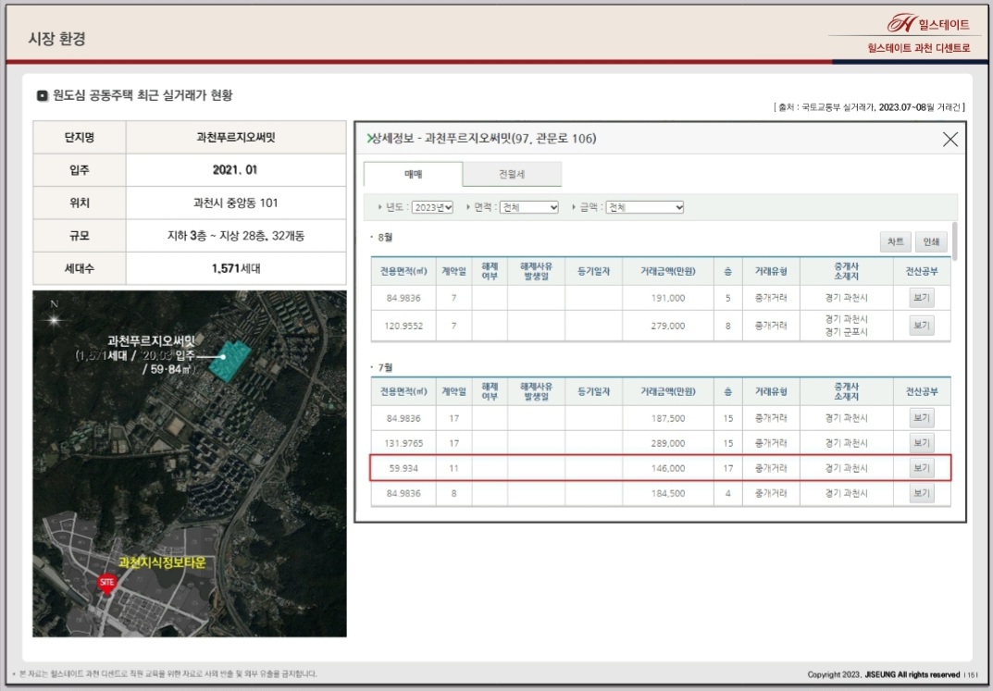Click the red SITE marker on map
This screenshot has height=691, width=993.
click(x=106, y=584)
